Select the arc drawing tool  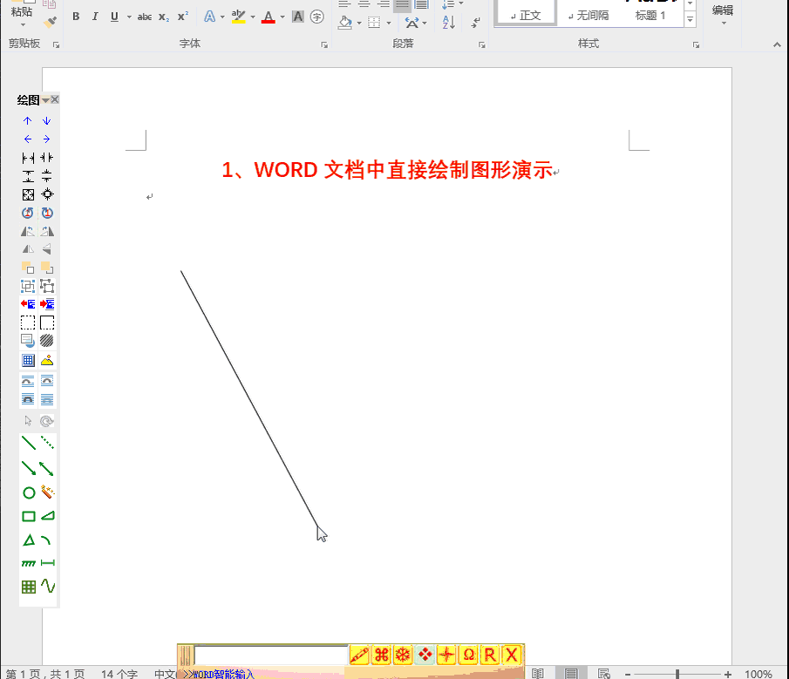(x=46, y=540)
